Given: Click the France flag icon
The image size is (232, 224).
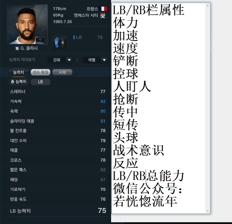Looking at the screenshot, I should pyautogui.click(x=103, y=9).
